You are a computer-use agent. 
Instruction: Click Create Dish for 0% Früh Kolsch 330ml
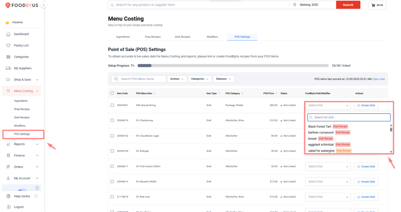click(x=366, y=167)
